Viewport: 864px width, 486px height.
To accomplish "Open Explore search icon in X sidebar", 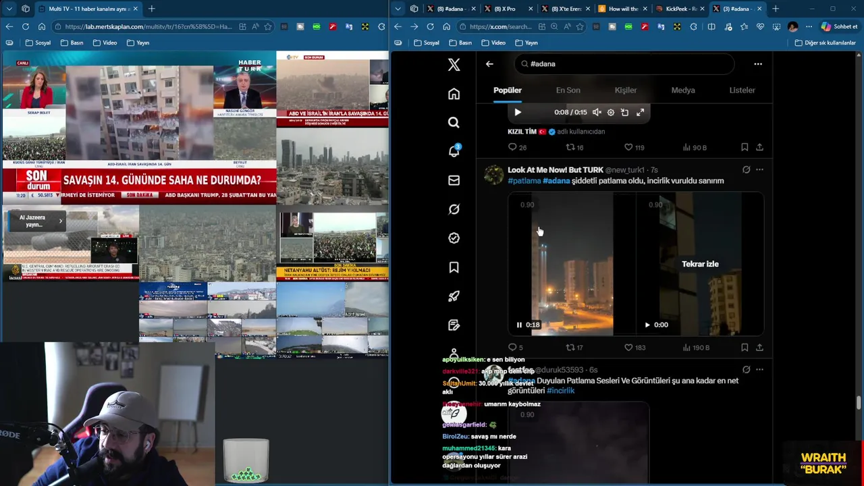I will (454, 122).
